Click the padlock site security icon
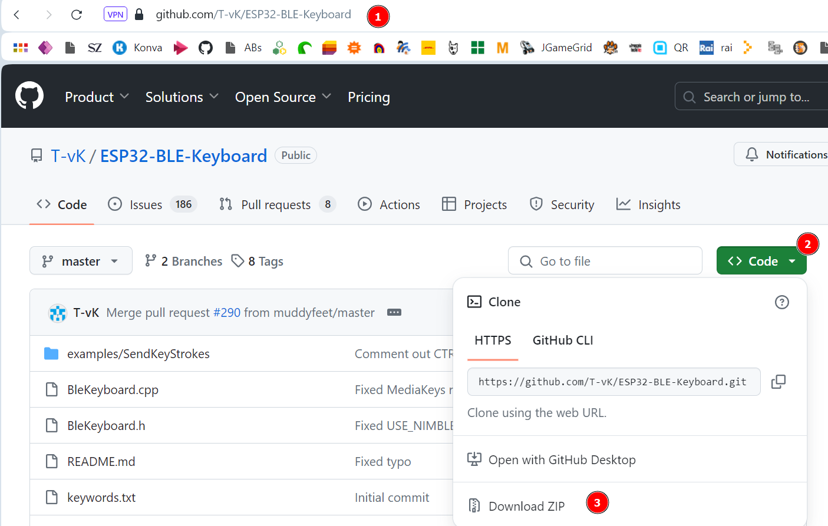 coord(139,14)
